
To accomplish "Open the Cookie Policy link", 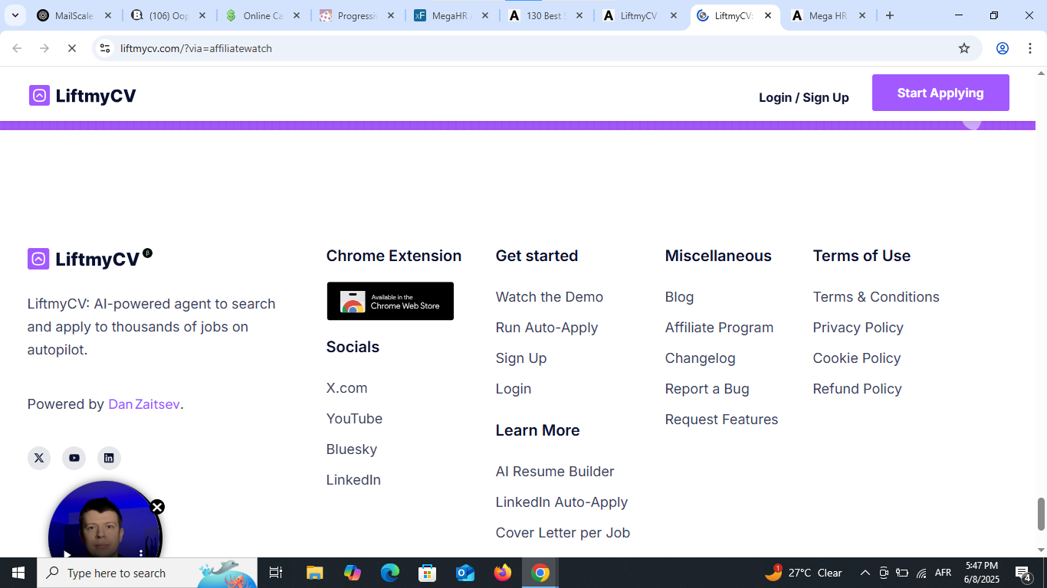I will 857,358.
